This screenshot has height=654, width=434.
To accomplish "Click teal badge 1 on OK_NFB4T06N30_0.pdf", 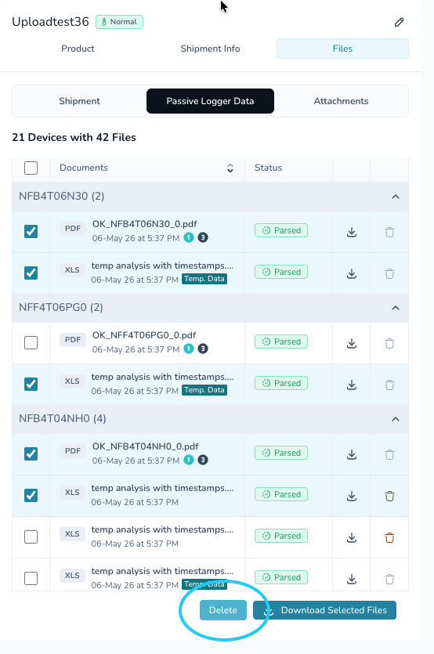I will [189, 238].
